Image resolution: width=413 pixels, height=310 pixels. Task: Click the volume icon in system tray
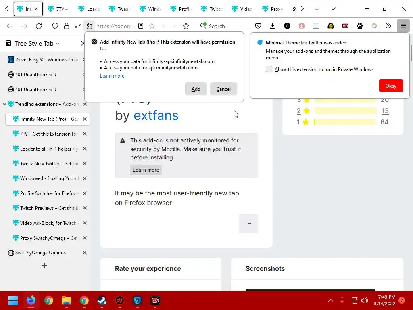tap(365, 300)
